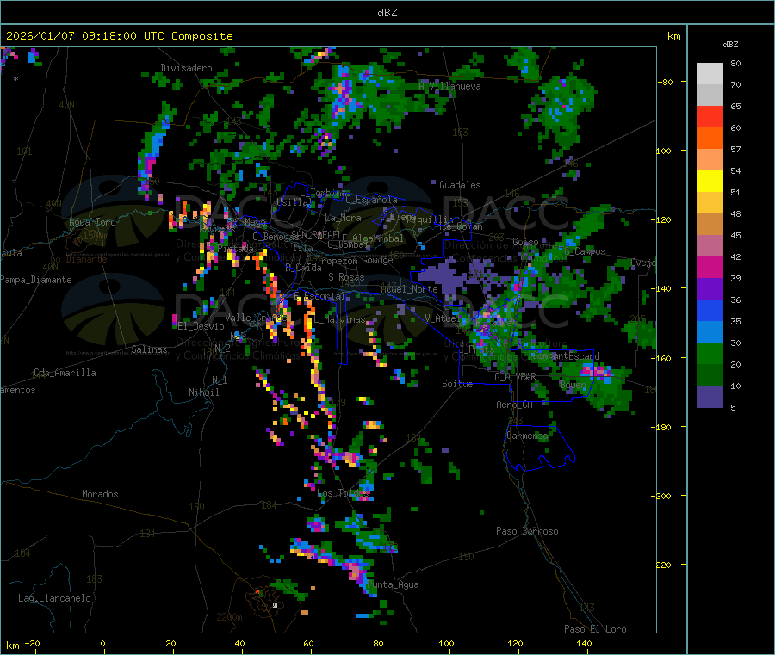Screen dimensions: 775x655
Task: Click the 60 km bottom axis tick
Action: pos(308,644)
